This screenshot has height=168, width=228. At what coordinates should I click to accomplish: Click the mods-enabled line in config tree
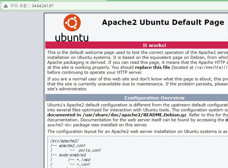(x=73, y=155)
